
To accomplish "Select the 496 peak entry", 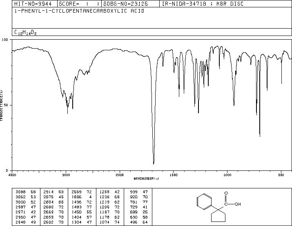I will 139,222.
